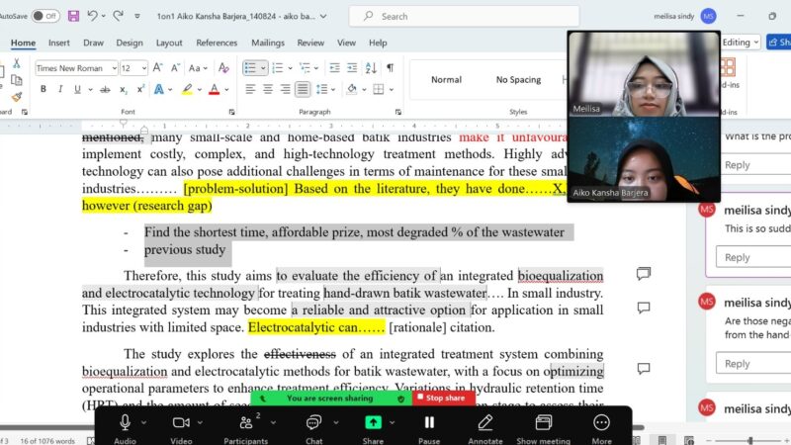Screen dimensions: 791x445
Task: Click the Save icon in title bar
Action: (71, 16)
